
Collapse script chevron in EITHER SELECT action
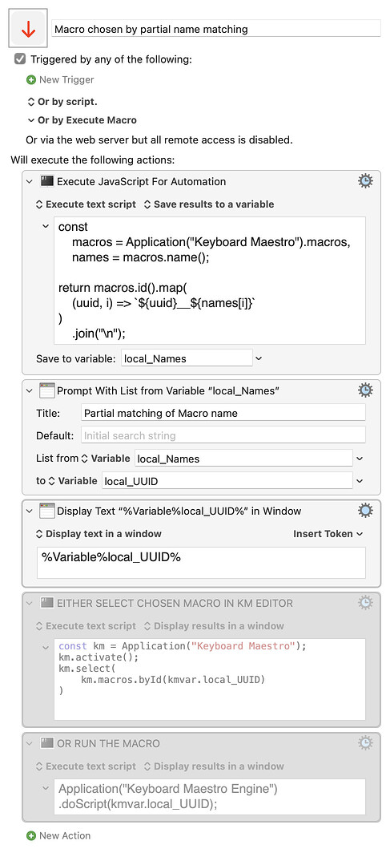pyautogui.click(x=46, y=647)
